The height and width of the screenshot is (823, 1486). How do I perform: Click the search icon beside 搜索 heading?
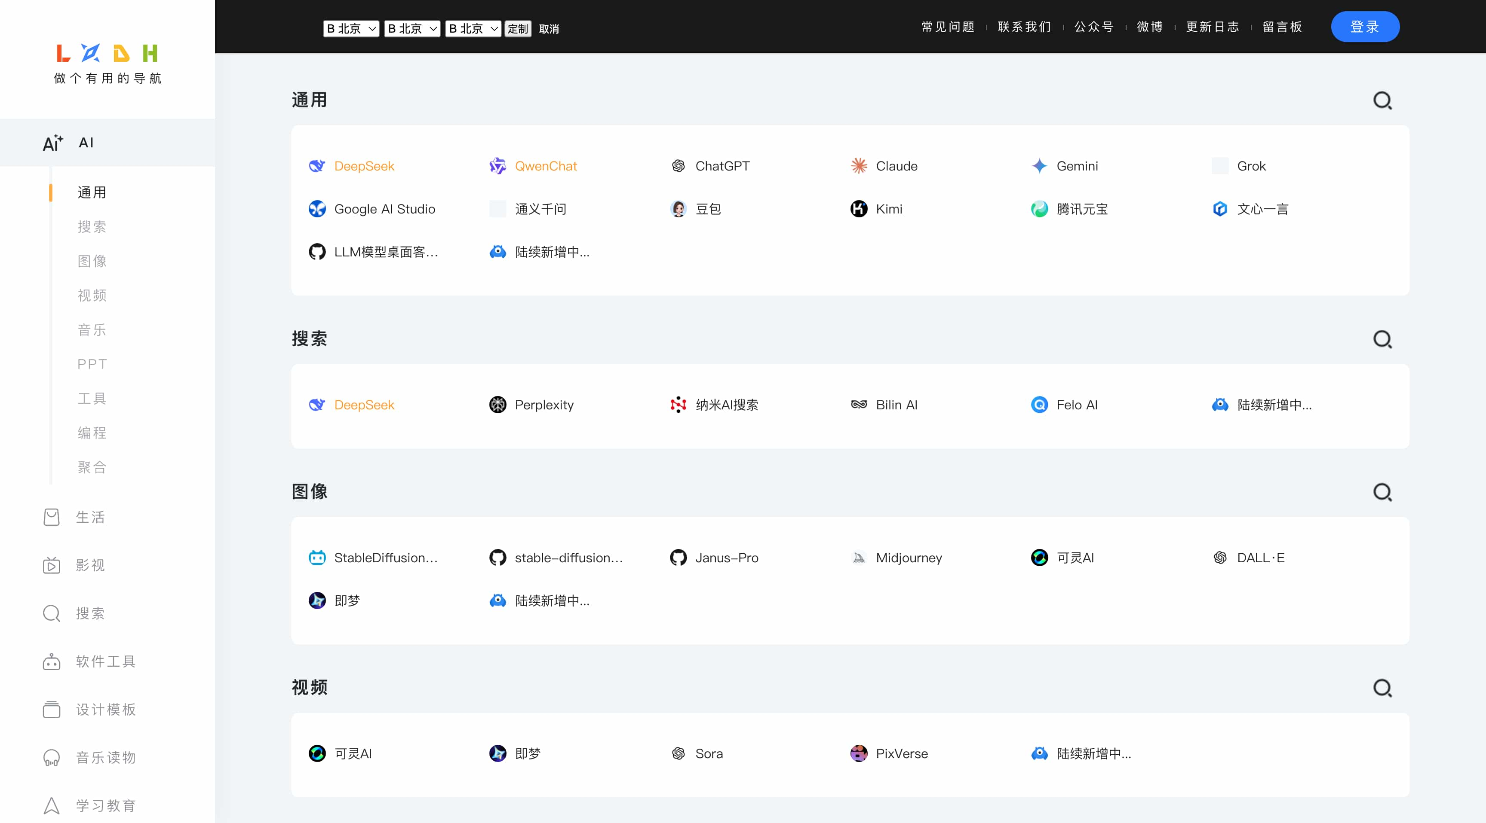point(1382,339)
